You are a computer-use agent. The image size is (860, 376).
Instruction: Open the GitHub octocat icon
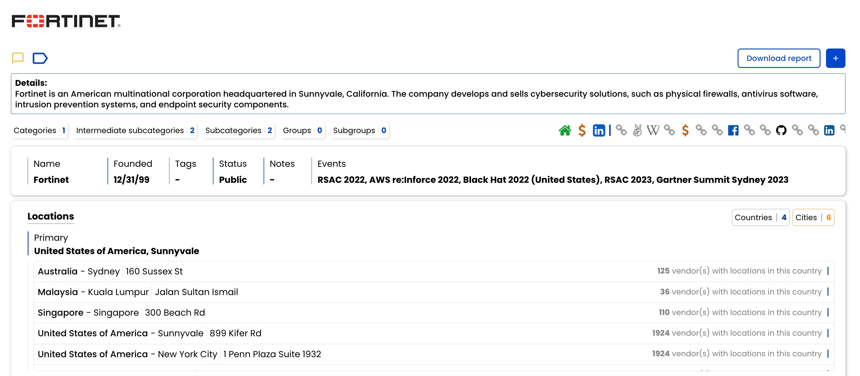pyautogui.click(x=781, y=130)
